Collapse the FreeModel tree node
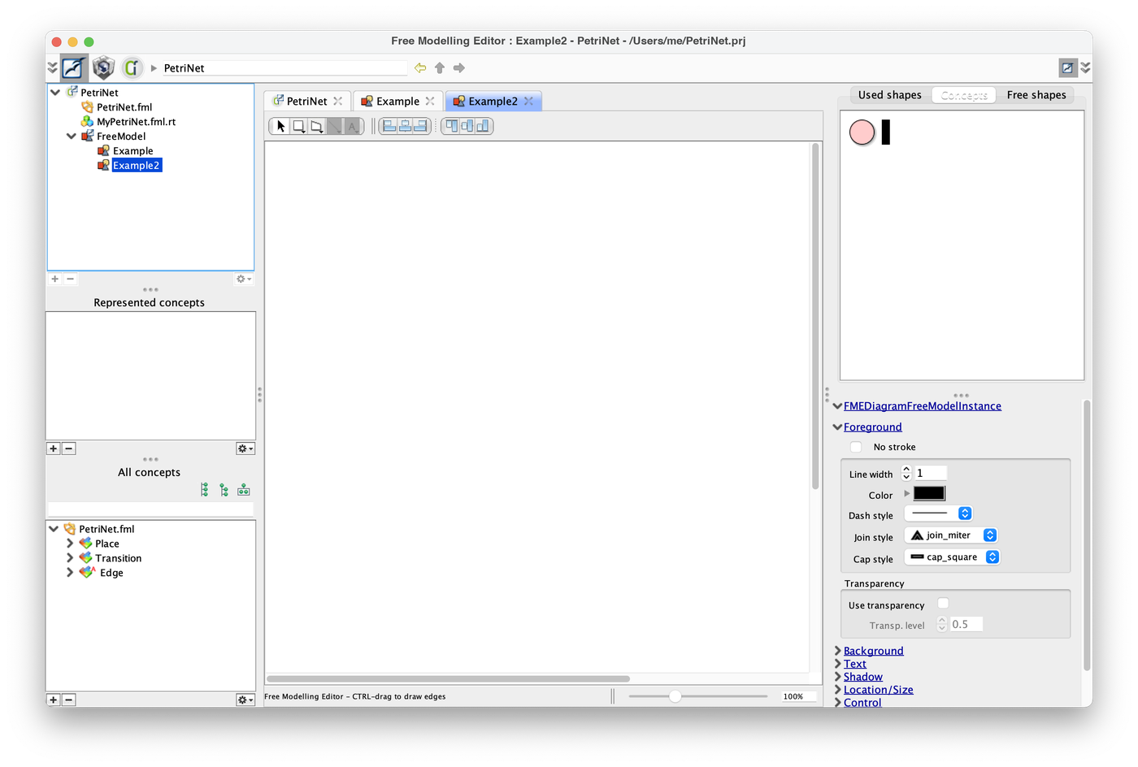1138x767 pixels. point(72,136)
